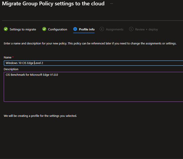
Task: Click the Migrate Group Policy settings page title
Action: 53,4
